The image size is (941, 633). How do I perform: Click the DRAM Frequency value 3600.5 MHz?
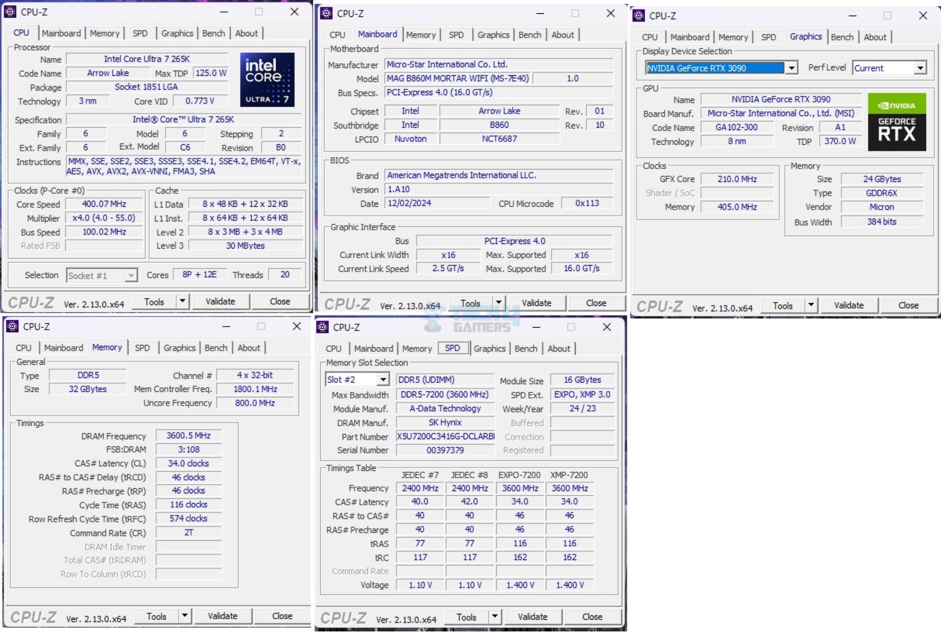pos(189,435)
